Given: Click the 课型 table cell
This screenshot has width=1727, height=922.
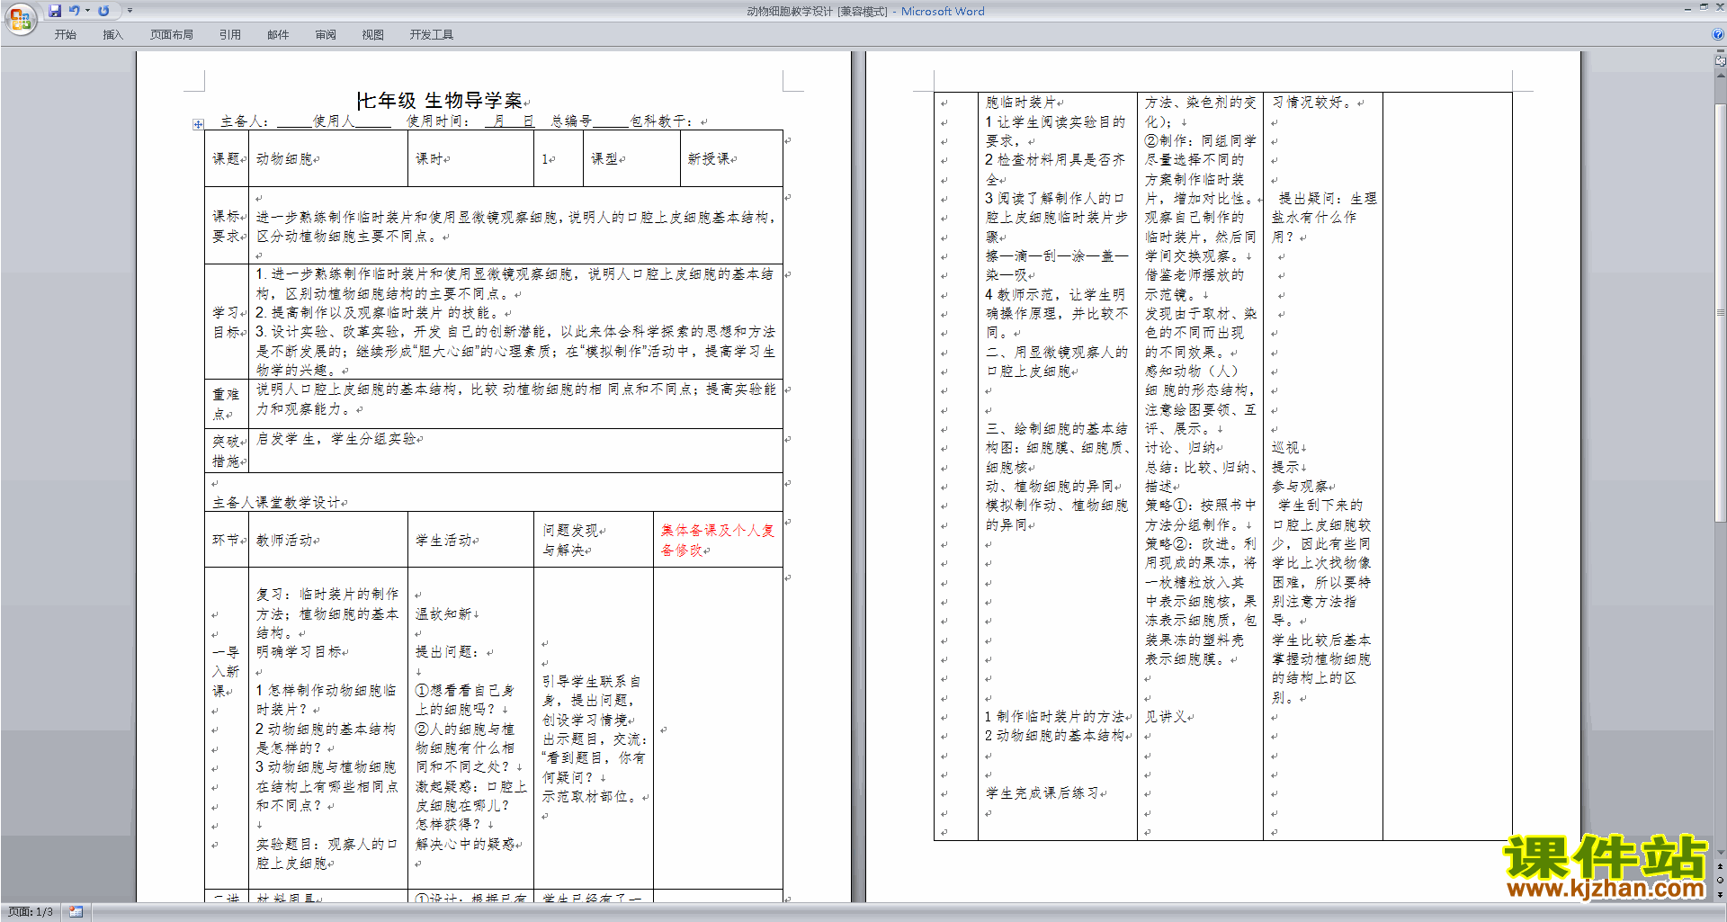Looking at the screenshot, I should pos(631,158).
